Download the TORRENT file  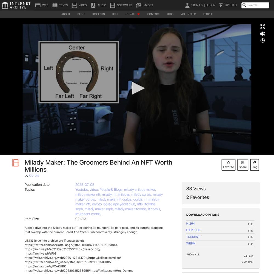pos(193,237)
